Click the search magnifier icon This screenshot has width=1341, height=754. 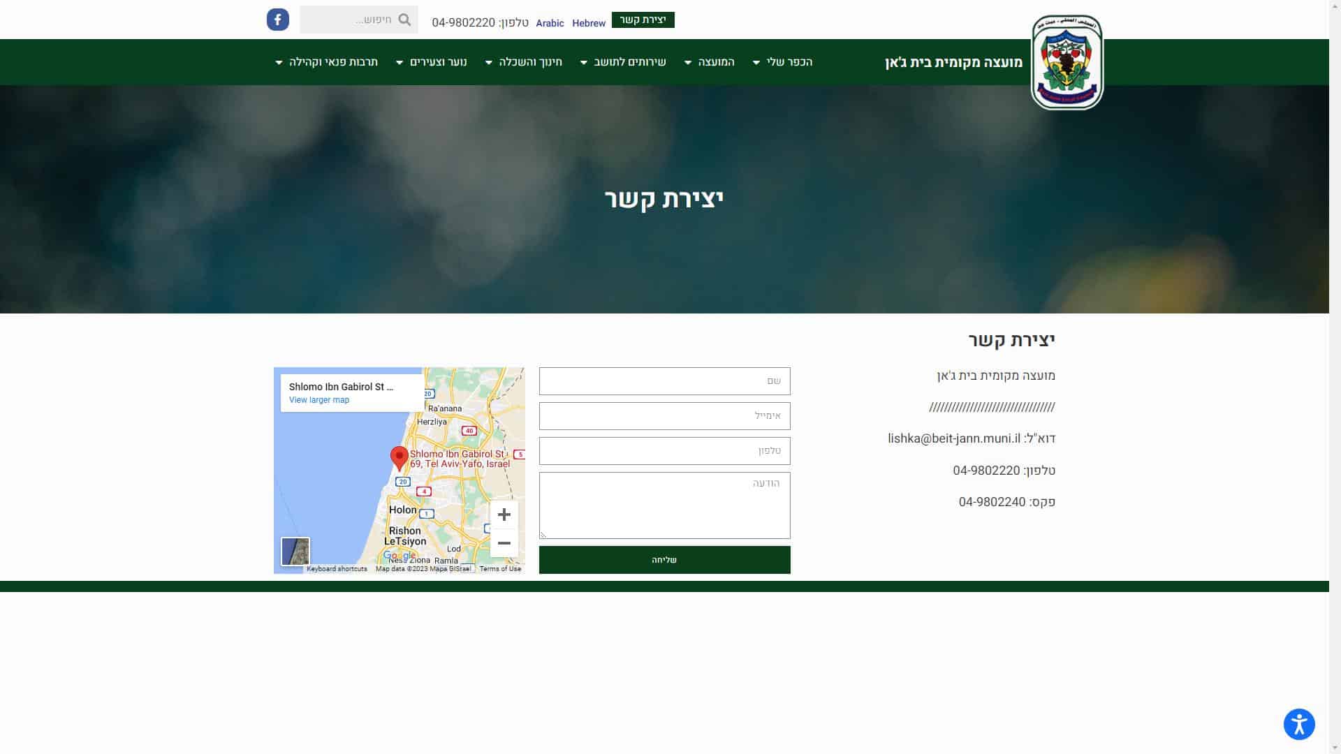[x=404, y=20]
